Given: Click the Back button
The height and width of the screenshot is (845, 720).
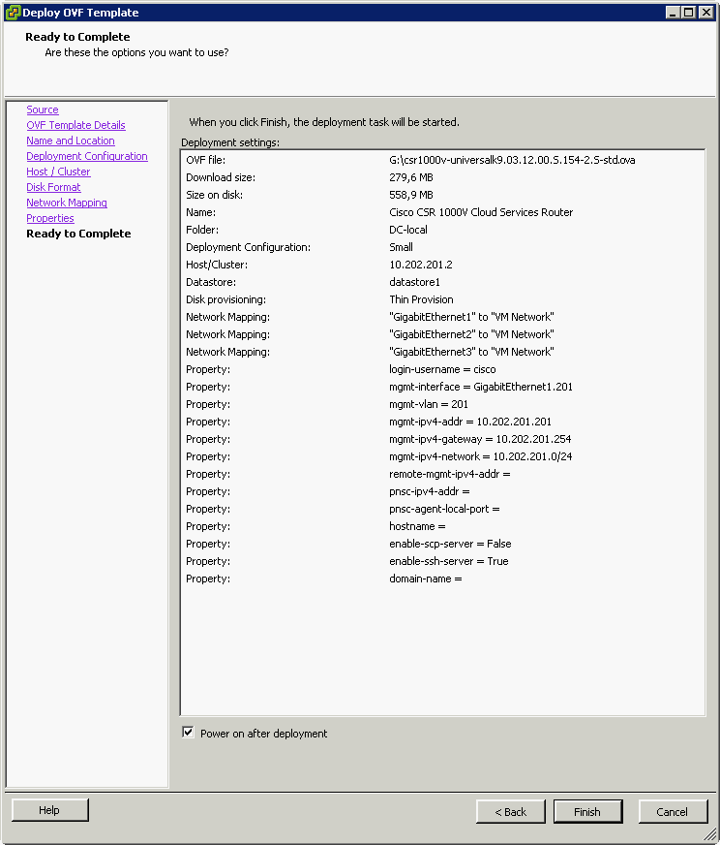Looking at the screenshot, I should [510, 811].
